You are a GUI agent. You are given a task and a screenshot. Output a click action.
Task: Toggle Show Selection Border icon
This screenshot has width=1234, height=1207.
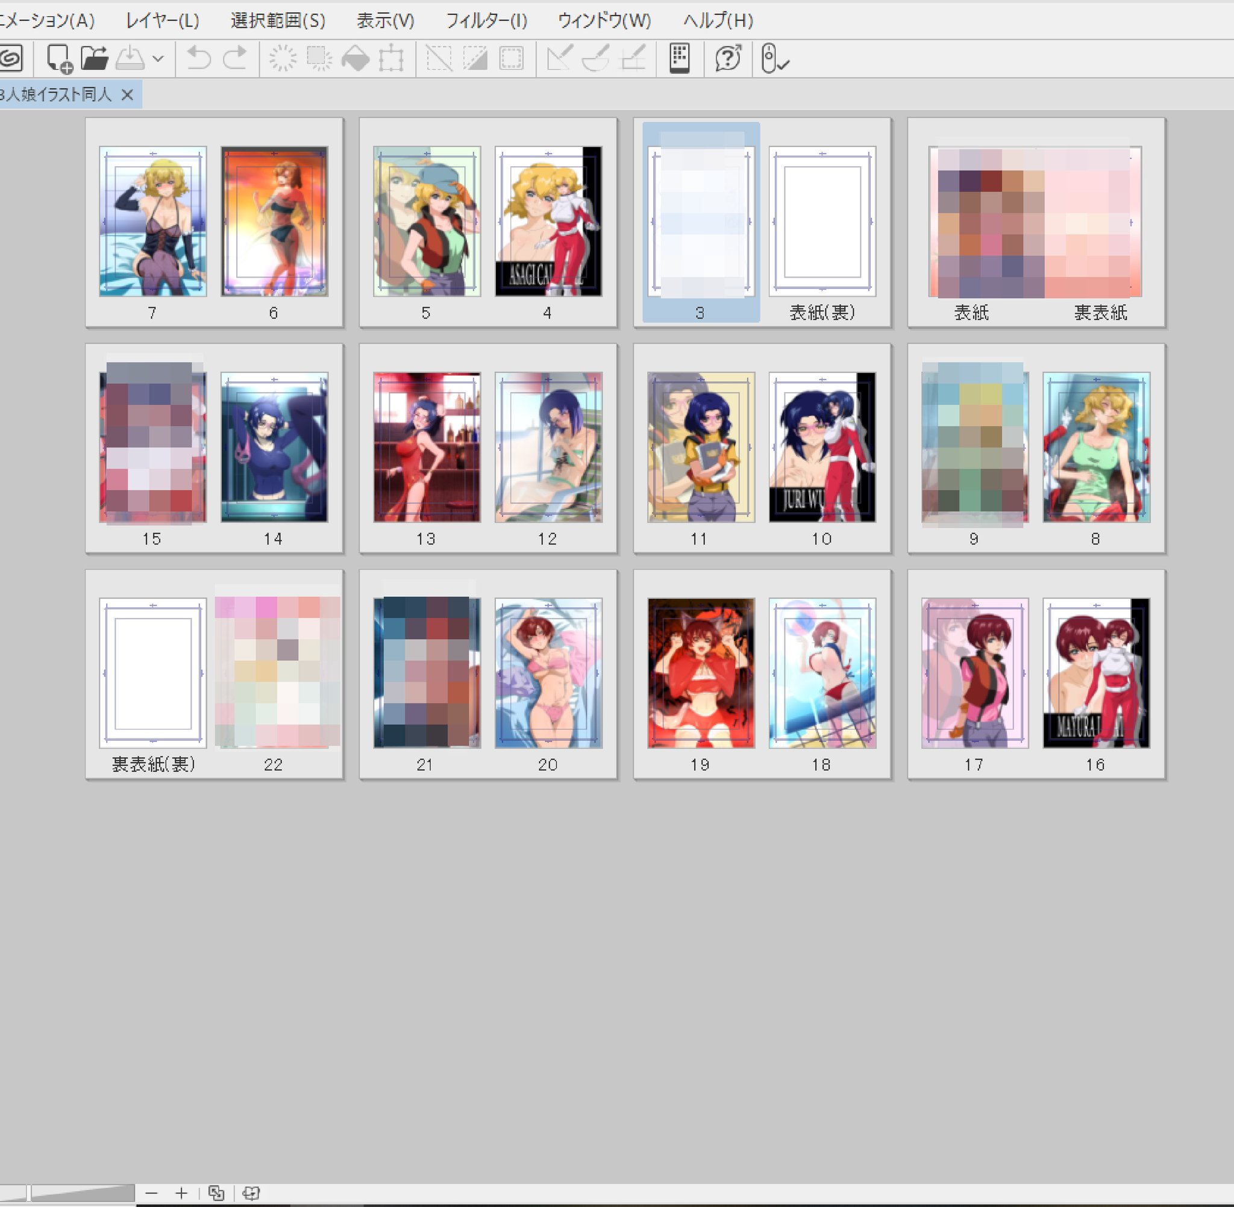[x=511, y=58]
